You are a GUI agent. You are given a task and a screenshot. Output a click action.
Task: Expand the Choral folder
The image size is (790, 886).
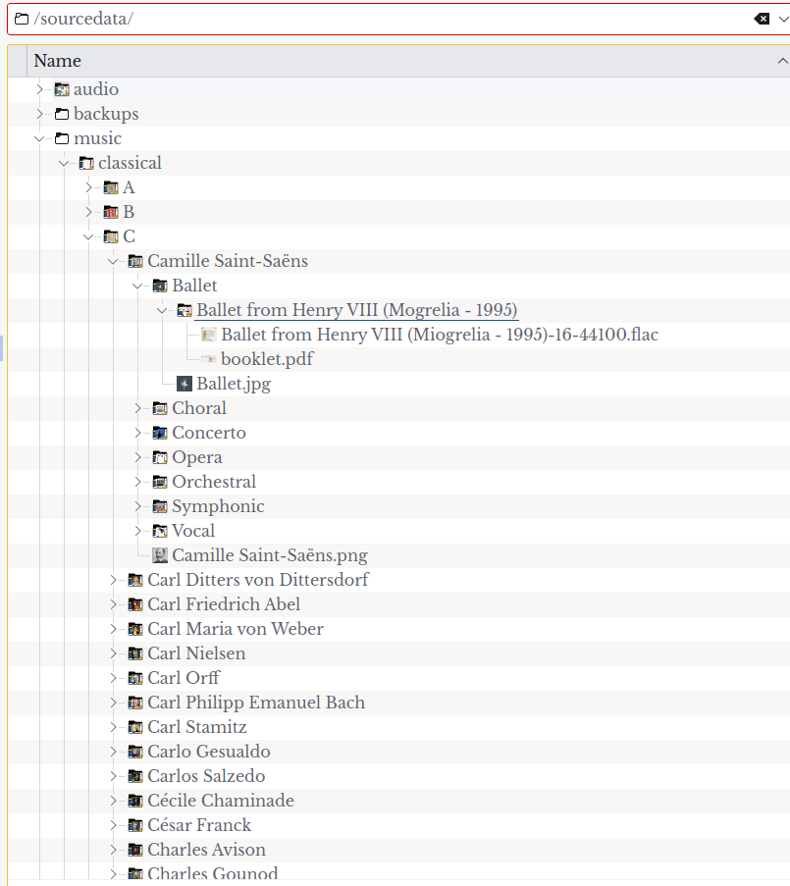(138, 408)
